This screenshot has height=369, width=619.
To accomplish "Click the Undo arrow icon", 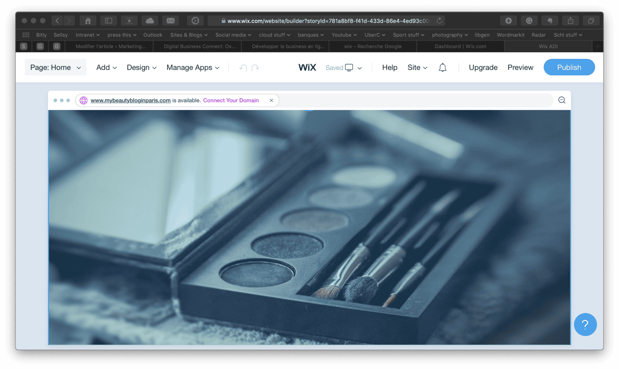I will (x=243, y=68).
